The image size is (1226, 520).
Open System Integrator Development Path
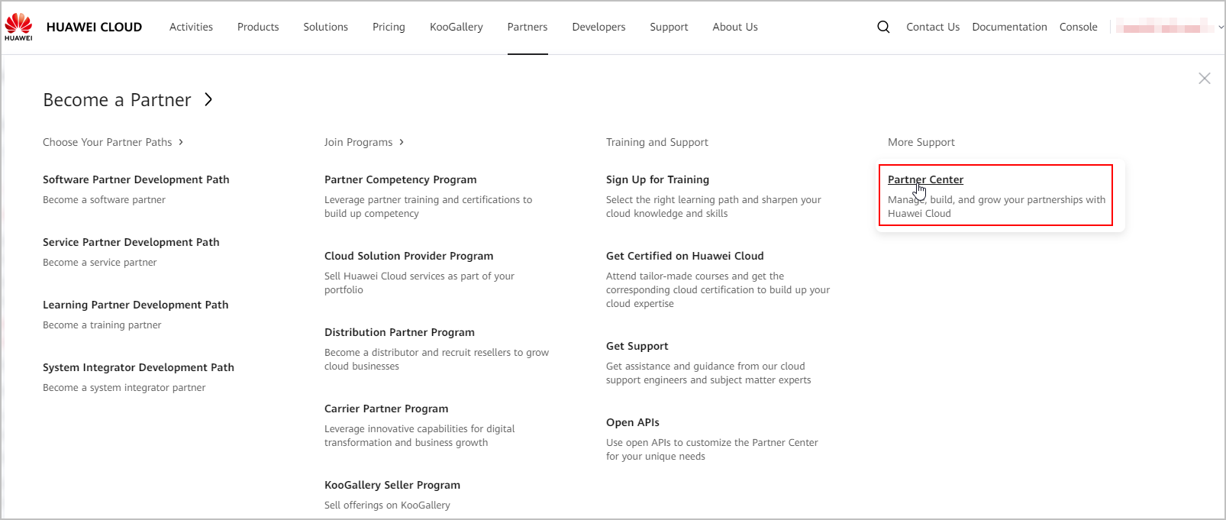point(138,367)
